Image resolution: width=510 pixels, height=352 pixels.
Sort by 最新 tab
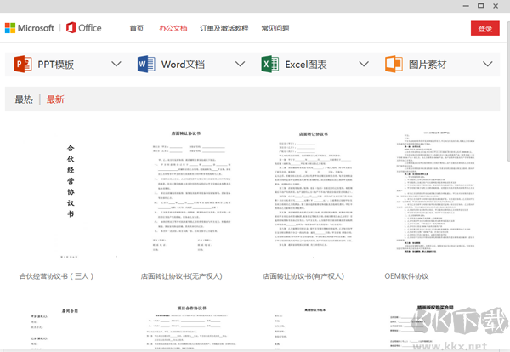55,99
